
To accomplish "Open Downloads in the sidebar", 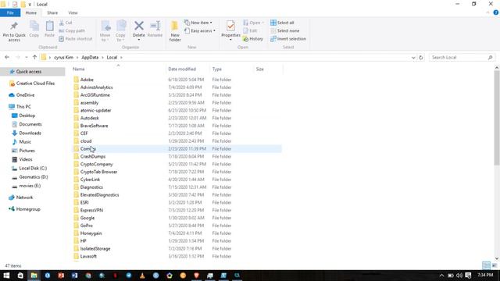I will 27,133.
